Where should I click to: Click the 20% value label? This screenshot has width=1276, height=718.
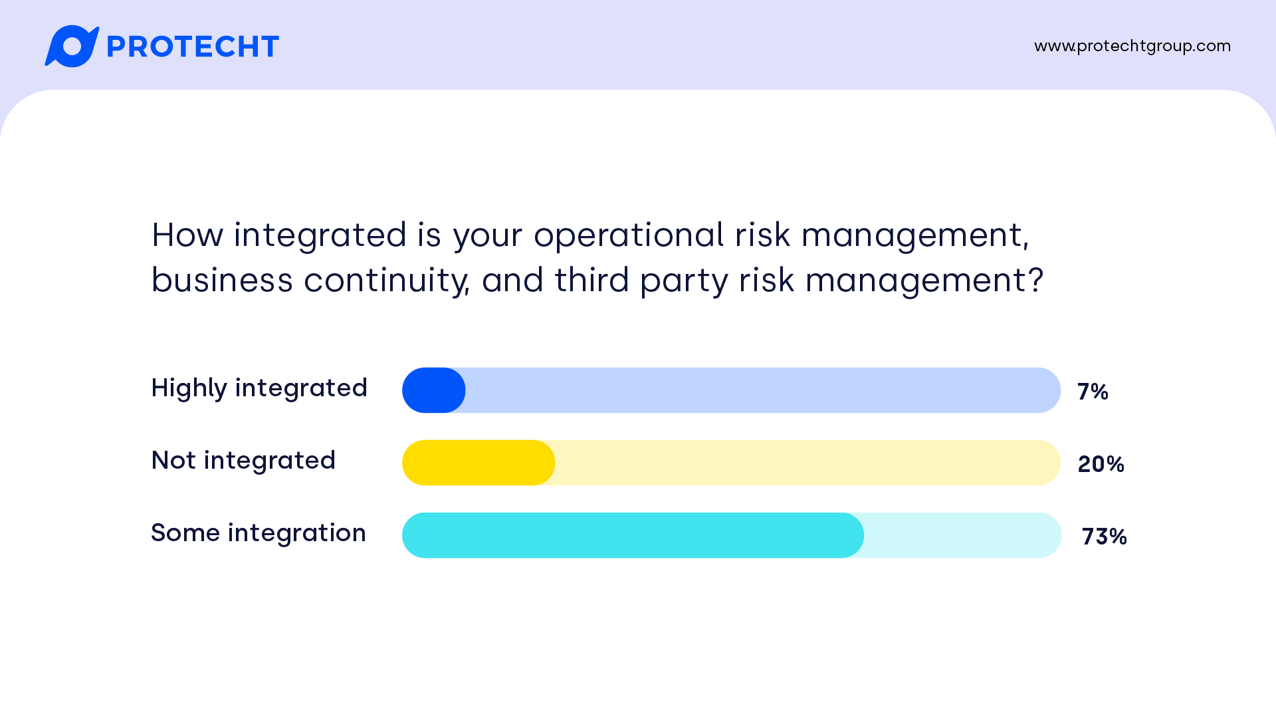tap(1101, 464)
